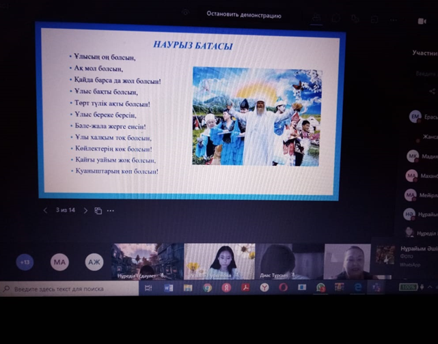Select the MA participant avatar
438x344 pixels.
[x=59, y=262]
